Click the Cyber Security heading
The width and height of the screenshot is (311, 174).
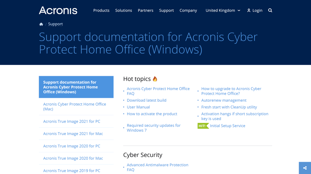tap(143, 155)
